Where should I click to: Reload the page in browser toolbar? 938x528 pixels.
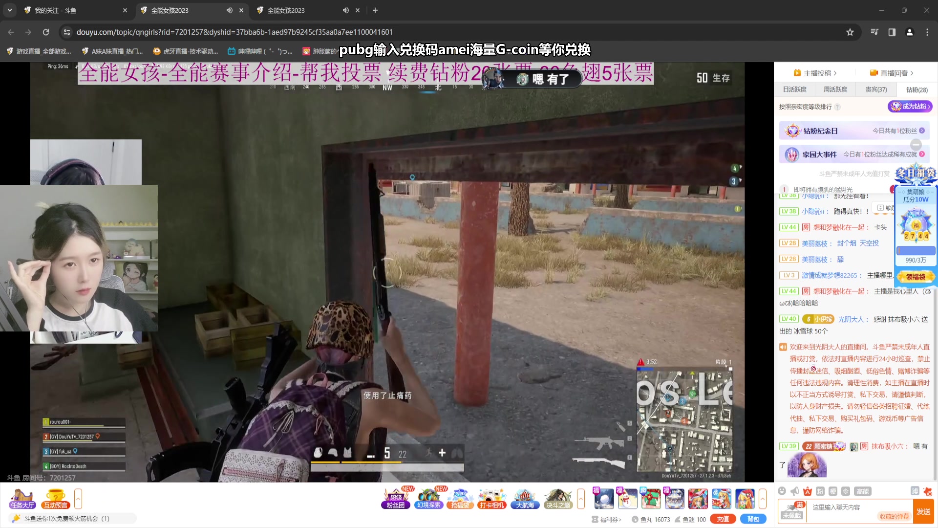[46, 32]
